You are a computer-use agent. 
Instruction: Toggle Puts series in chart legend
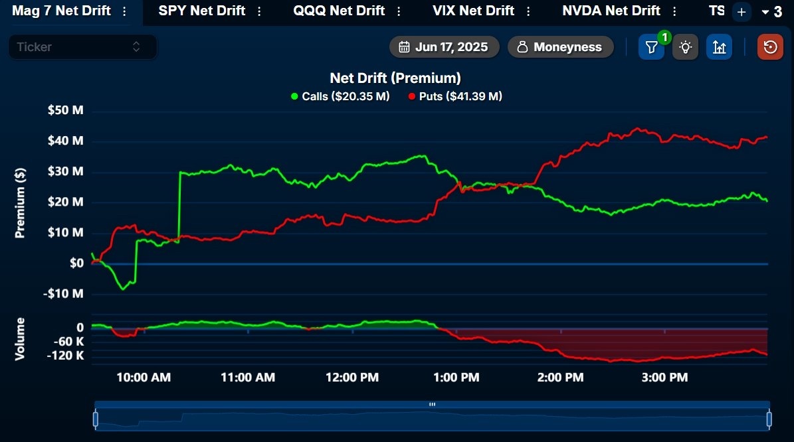coord(455,96)
